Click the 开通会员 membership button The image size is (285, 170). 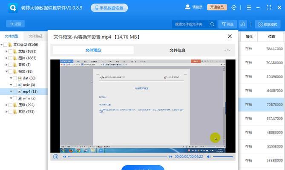tap(217, 7)
